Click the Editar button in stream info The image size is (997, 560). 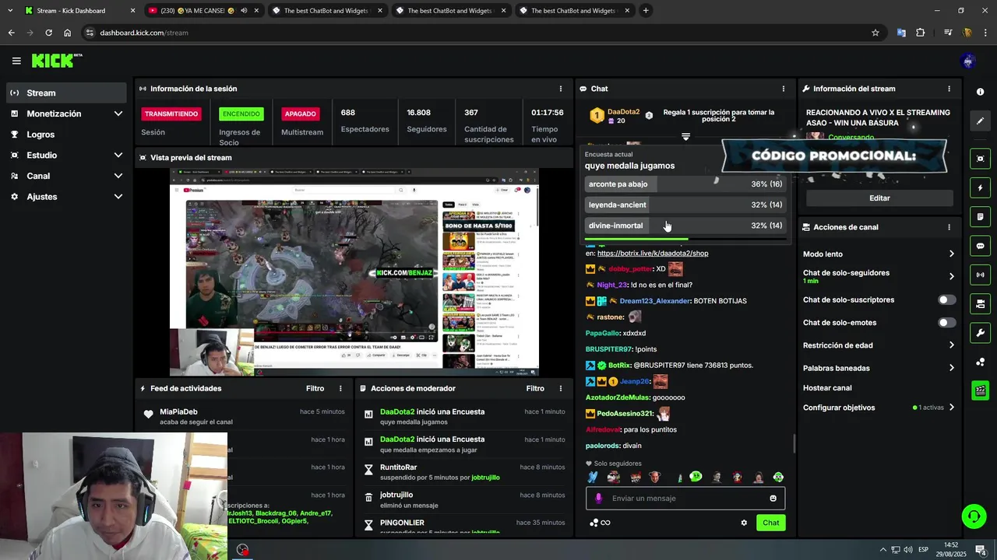879,198
